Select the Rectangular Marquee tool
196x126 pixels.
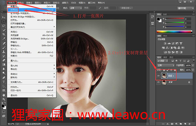4,21
